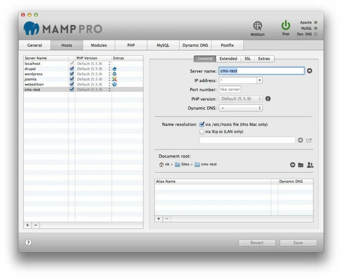Open SSL host settings tab
Screen dimensions: 342x278
tap(247, 59)
